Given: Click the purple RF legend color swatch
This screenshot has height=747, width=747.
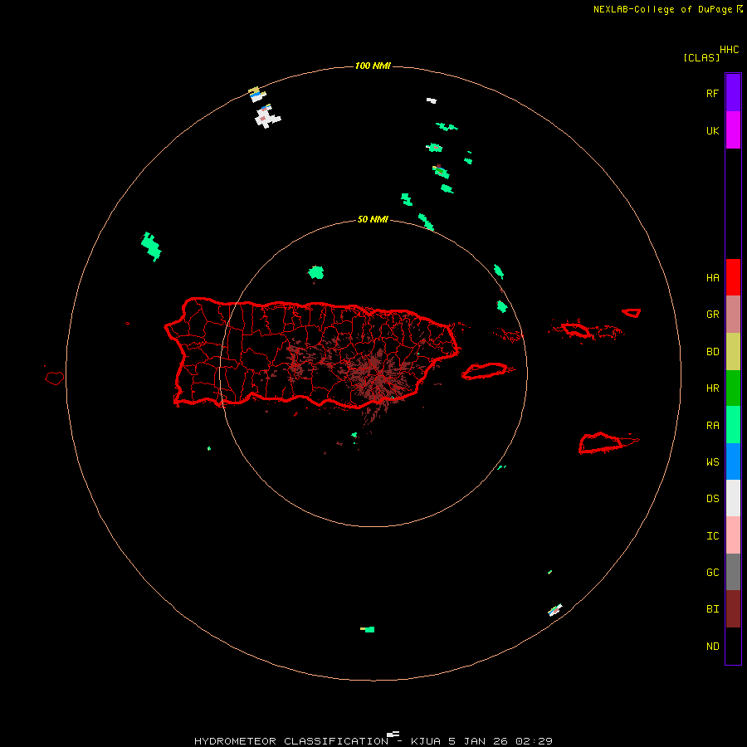Looking at the screenshot, I should coord(733,92).
